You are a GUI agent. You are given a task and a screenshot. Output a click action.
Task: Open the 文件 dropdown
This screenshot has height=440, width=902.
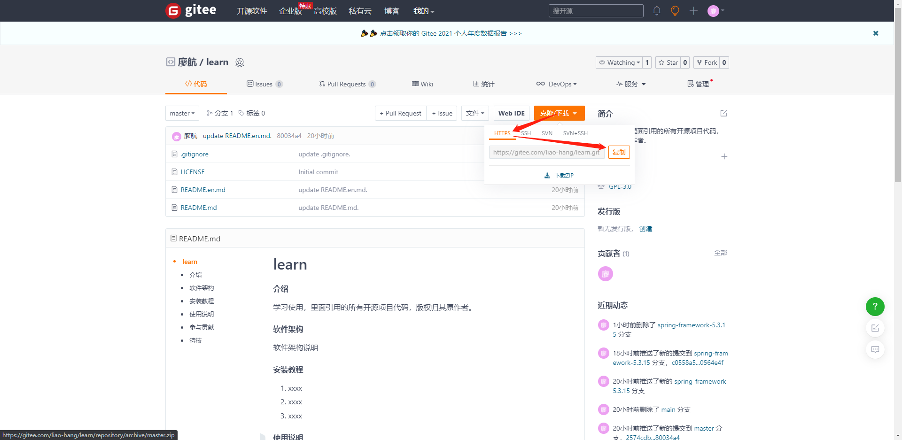point(475,113)
